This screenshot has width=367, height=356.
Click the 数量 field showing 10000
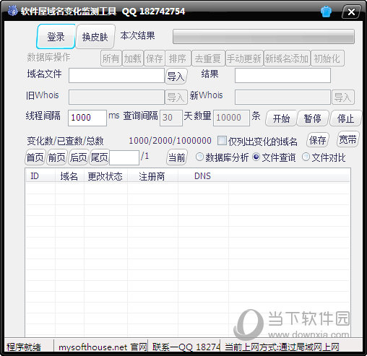pyautogui.click(x=231, y=118)
